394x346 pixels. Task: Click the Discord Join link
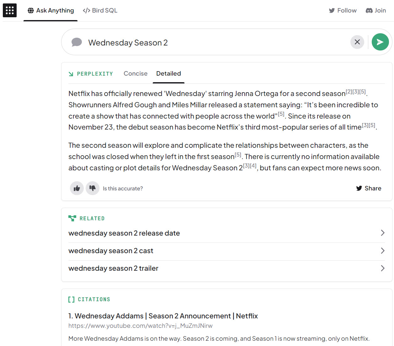(376, 11)
